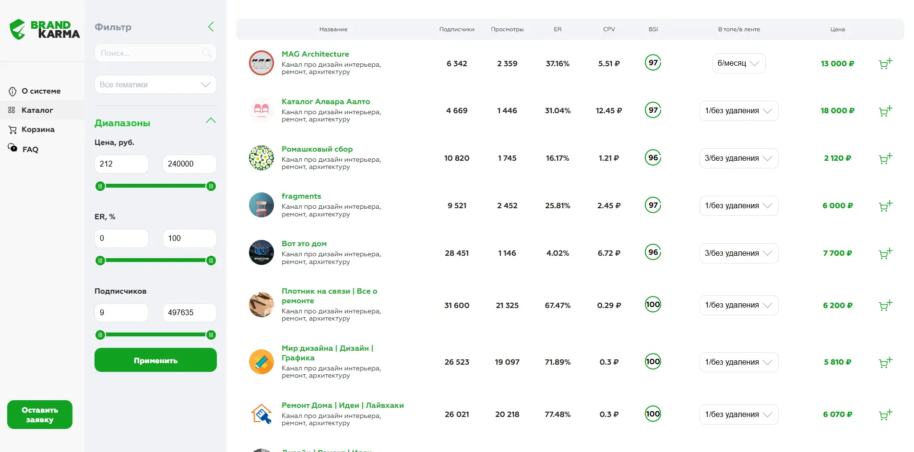Screen dimensions: 914x452
Task: Click the maximum price input field
Action: click(x=189, y=164)
